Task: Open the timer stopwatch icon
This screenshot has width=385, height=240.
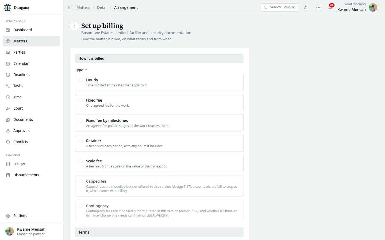Action: click(306, 7)
